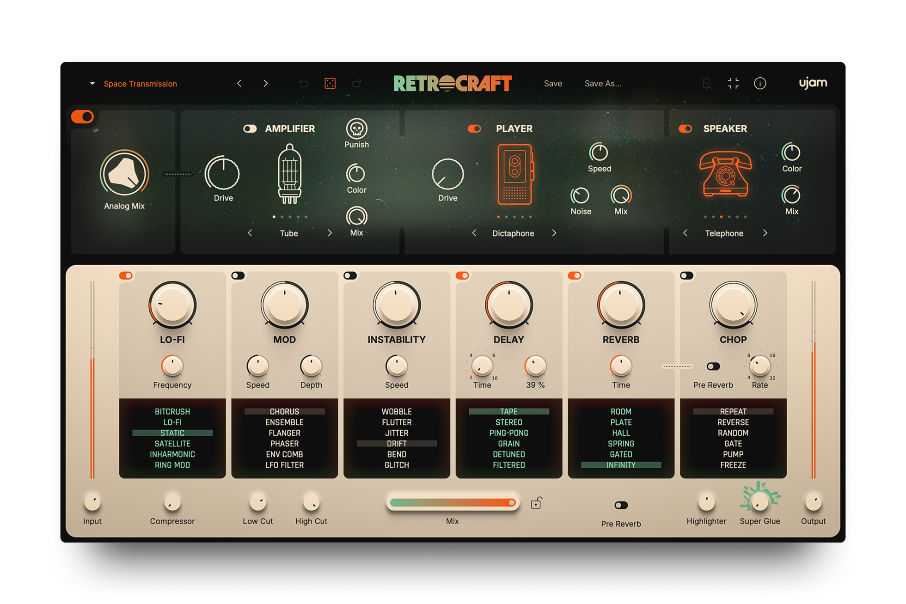Screen dimensions: 906x604
Task: Click the Super Glue splat knob
Action: [760, 501]
